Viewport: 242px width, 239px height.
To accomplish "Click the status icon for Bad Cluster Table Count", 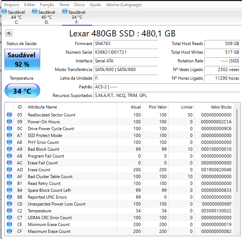I will coord(9,176).
